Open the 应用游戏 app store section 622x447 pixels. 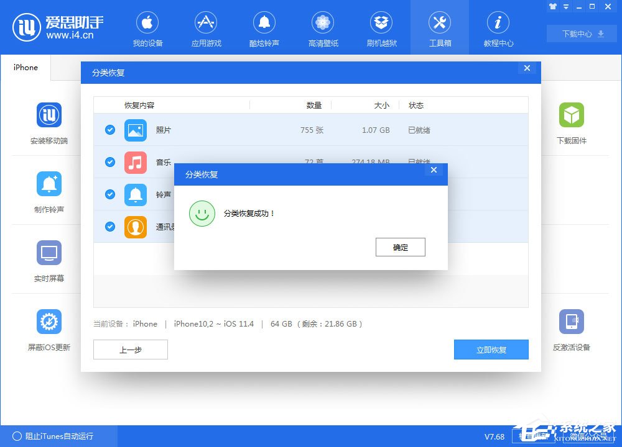tap(206, 27)
